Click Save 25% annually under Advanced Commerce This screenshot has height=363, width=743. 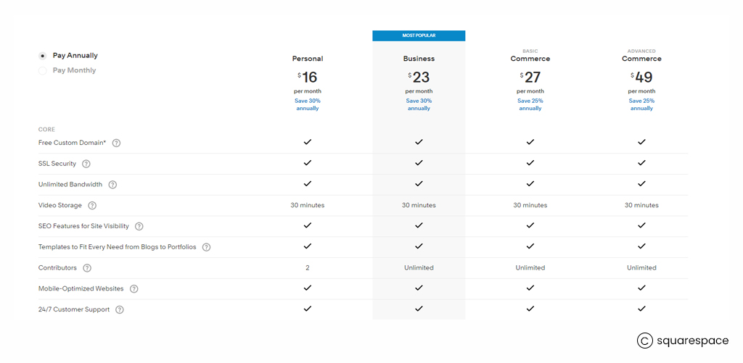point(641,104)
